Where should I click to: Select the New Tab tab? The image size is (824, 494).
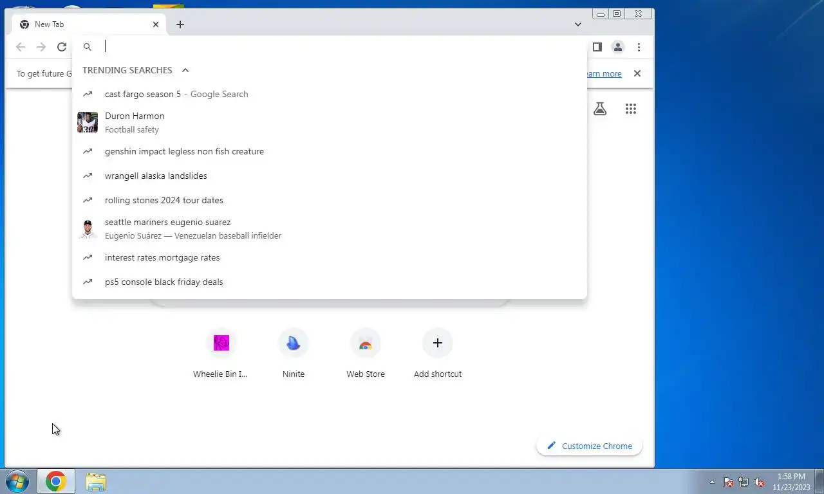[89, 24]
